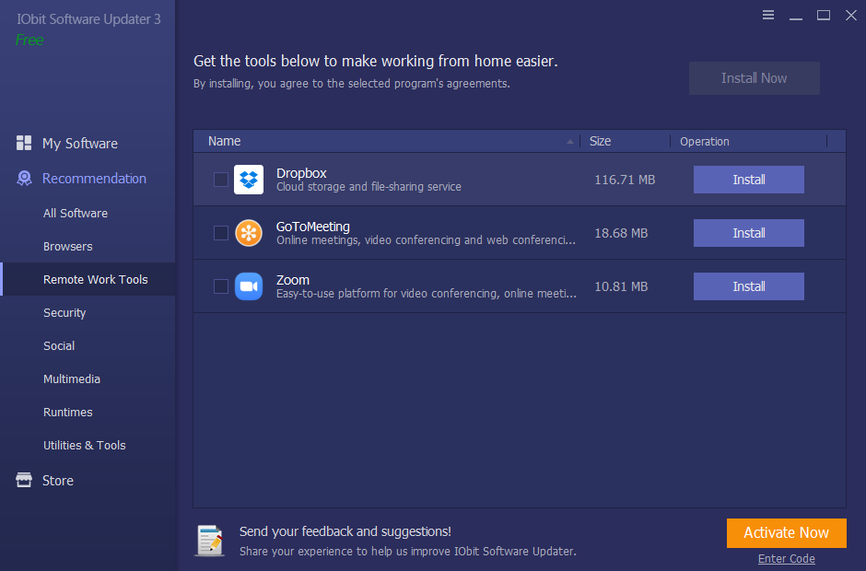866x571 pixels.
Task: Click the Operation column header
Action: [x=704, y=142]
